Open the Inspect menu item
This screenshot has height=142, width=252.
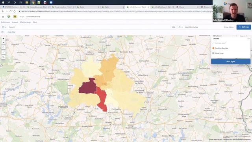click(x=15, y=22)
